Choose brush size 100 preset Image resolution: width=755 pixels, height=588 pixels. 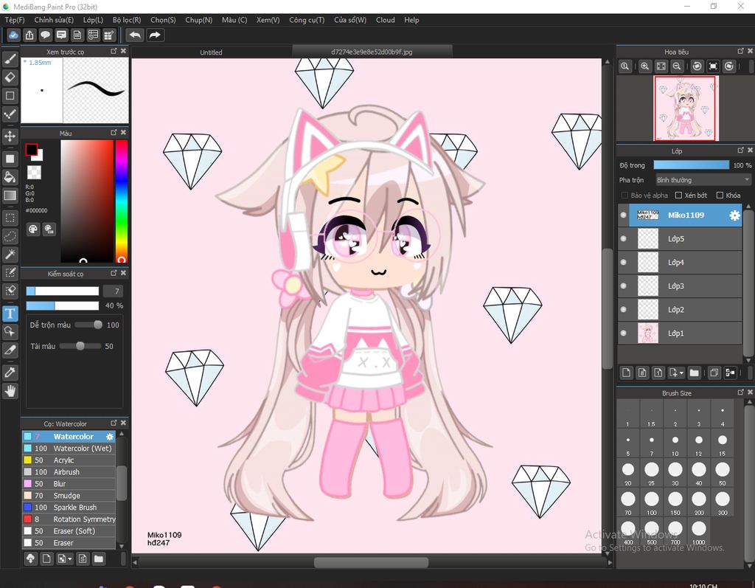tap(652, 502)
